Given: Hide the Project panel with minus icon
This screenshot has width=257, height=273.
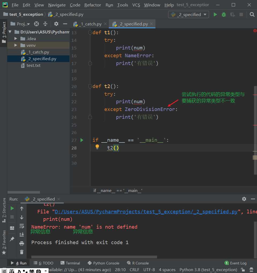Looking at the screenshot, I should [x=65, y=24].
